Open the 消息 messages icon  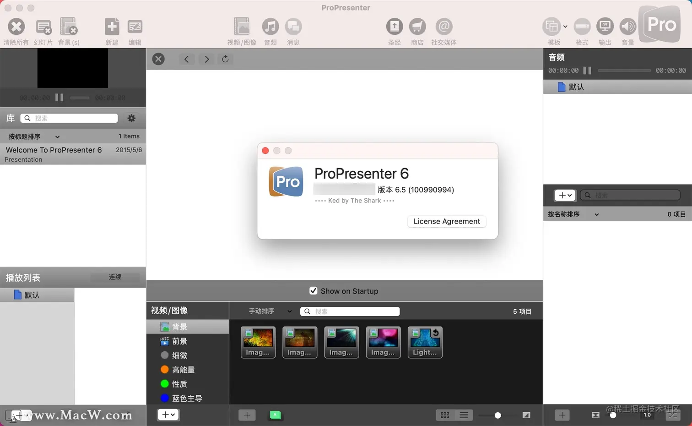[293, 27]
